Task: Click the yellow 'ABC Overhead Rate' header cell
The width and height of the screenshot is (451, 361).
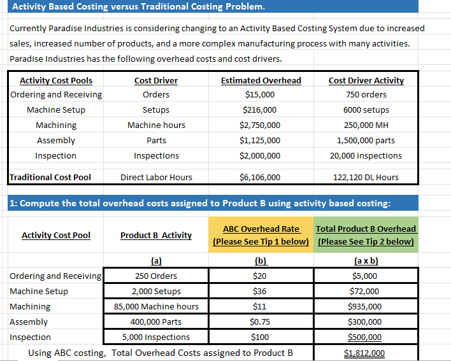Action: (261, 235)
